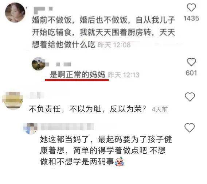Select the underlined reply 是啊正常的妈妈
This screenshot has width=207, height=184.
78,74
